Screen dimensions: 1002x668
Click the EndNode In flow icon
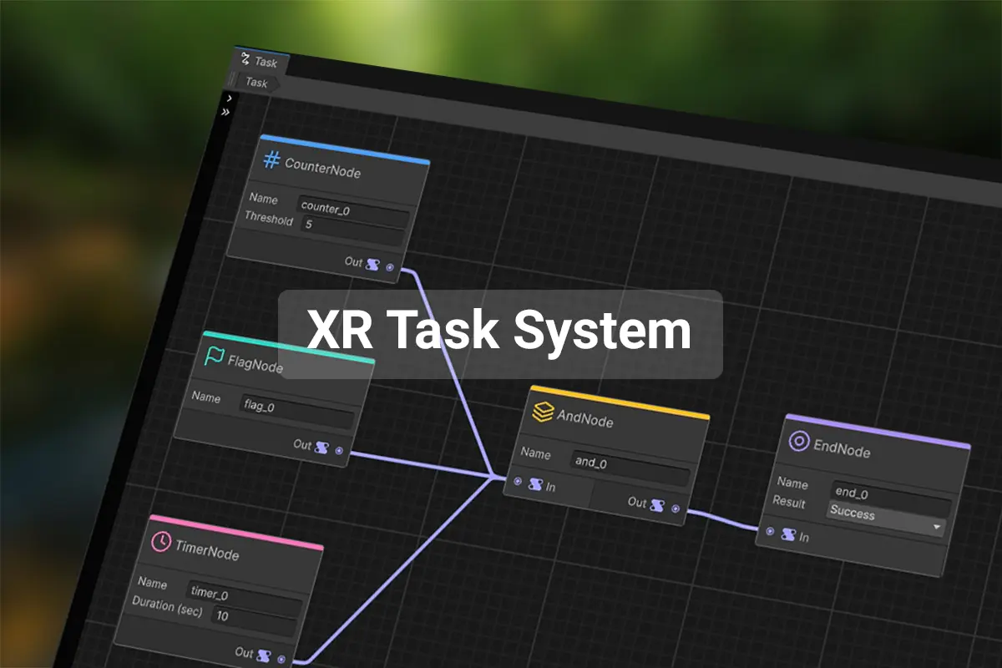(787, 534)
